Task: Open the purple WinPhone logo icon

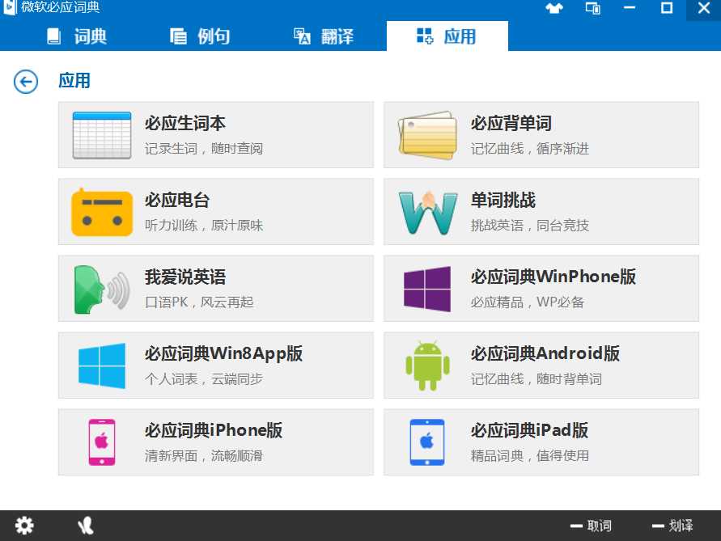Action: tap(427, 290)
